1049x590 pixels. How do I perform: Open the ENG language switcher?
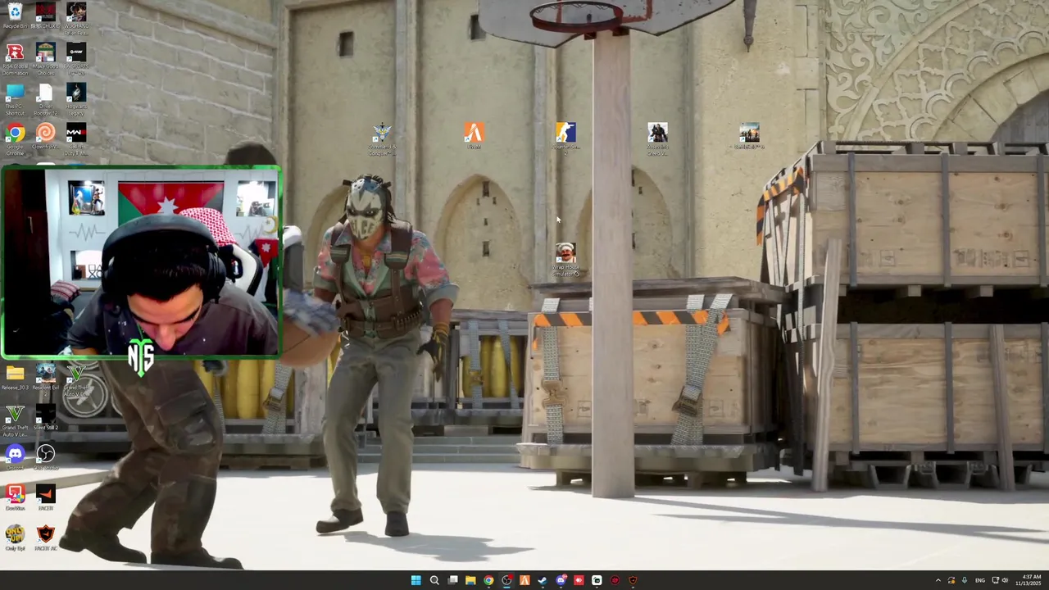[980, 580]
